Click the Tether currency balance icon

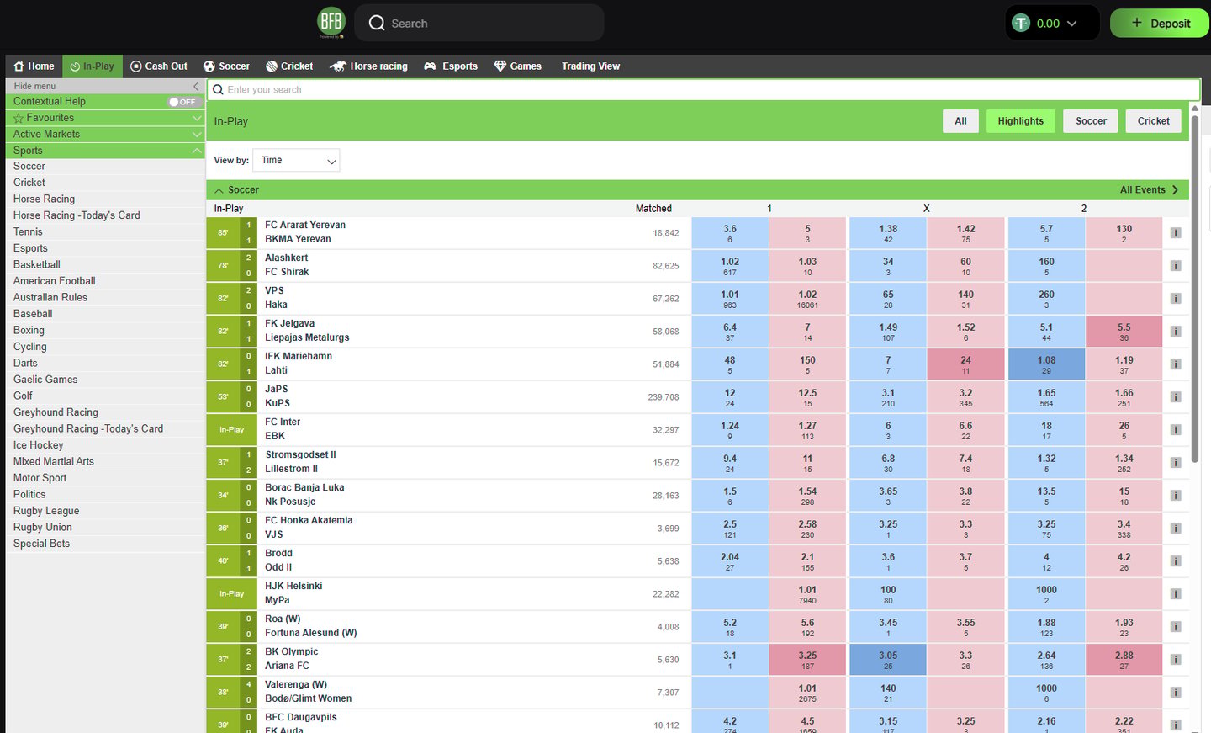point(1021,23)
